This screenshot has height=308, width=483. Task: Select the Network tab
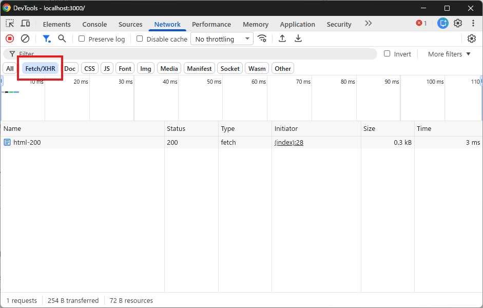167,24
